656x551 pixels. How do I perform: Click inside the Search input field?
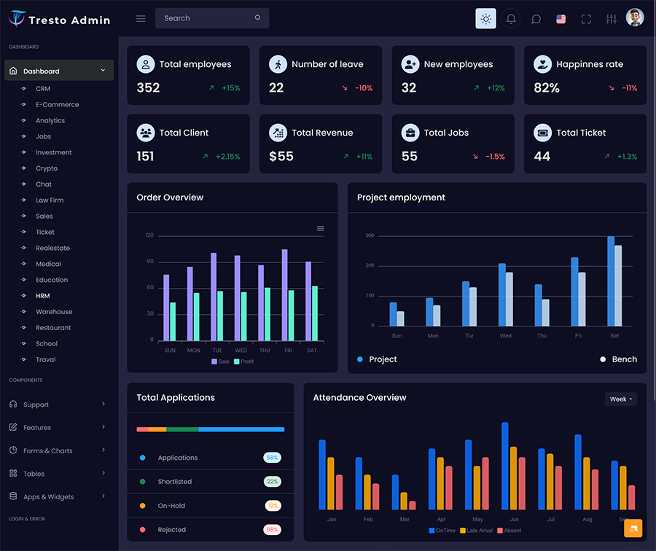(212, 18)
